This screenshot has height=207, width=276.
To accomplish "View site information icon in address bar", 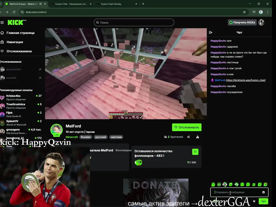I will [x=22, y=12].
